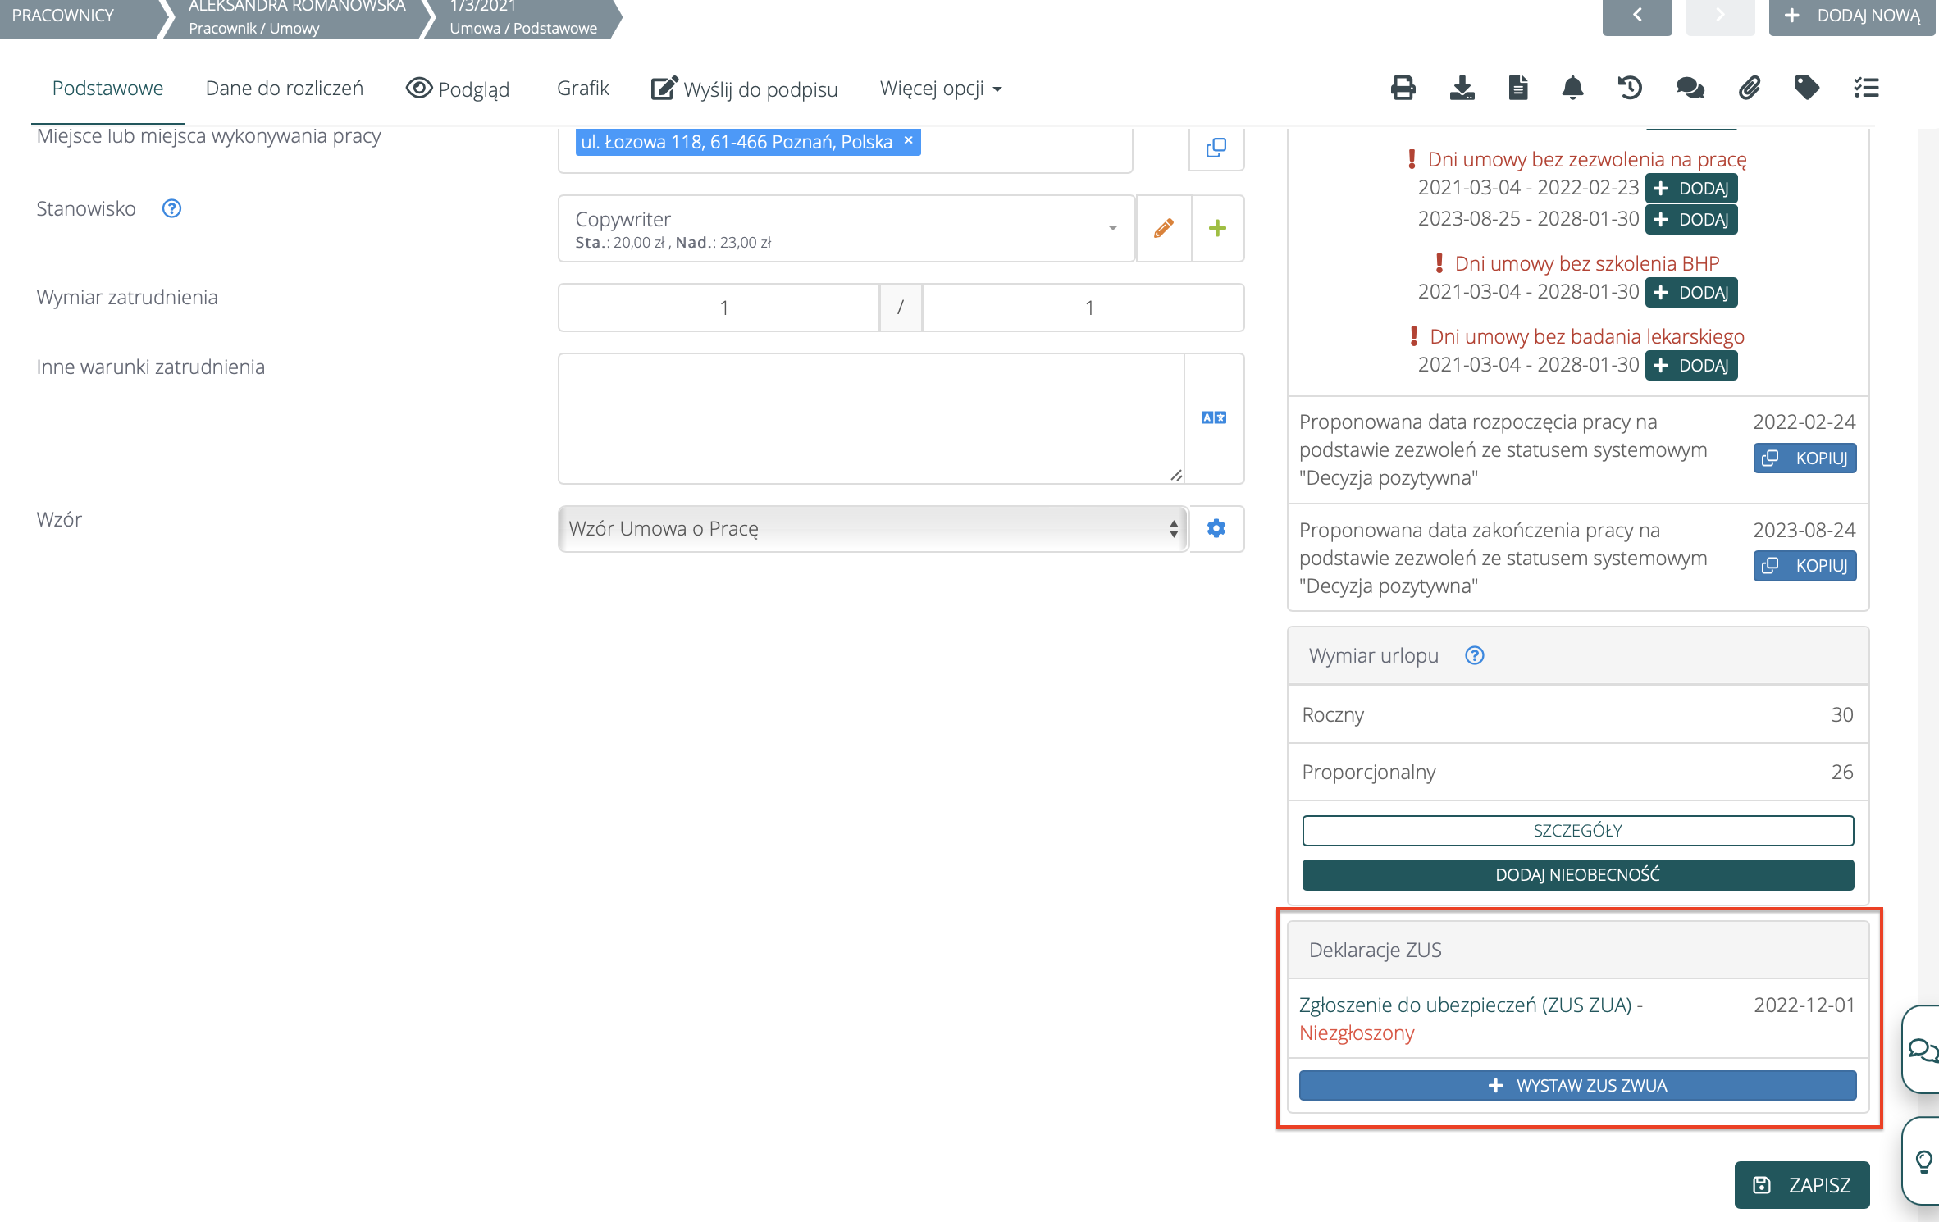Expand the Więcej opcji menu
1939x1222 pixels.
click(x=940, y=89)
